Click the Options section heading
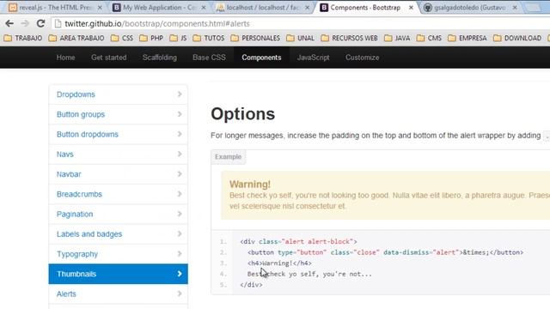 click(242, 114)
